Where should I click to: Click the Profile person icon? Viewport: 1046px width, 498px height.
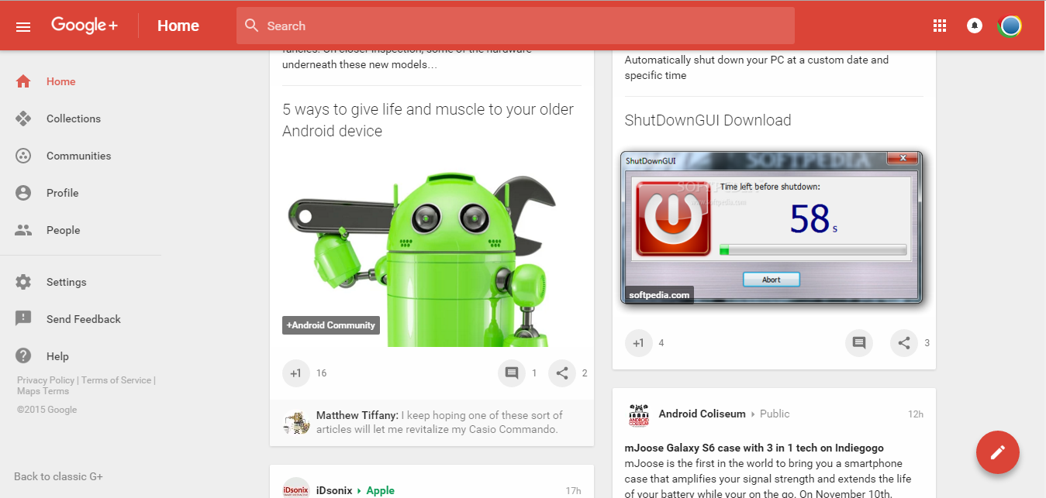pyautogui.click(x=23, y=193)
